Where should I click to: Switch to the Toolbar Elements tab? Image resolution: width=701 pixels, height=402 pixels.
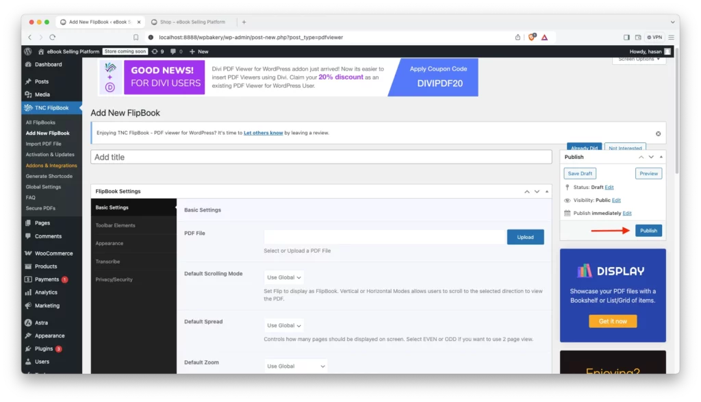[115, 225]
